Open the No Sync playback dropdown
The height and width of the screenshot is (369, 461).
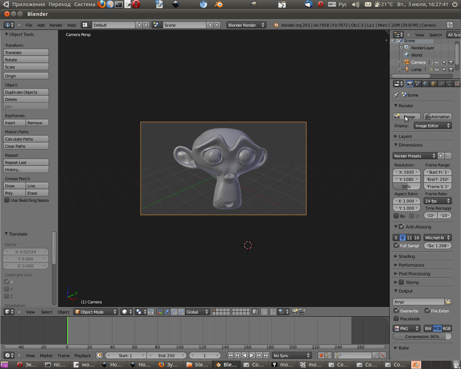[291, 355]
